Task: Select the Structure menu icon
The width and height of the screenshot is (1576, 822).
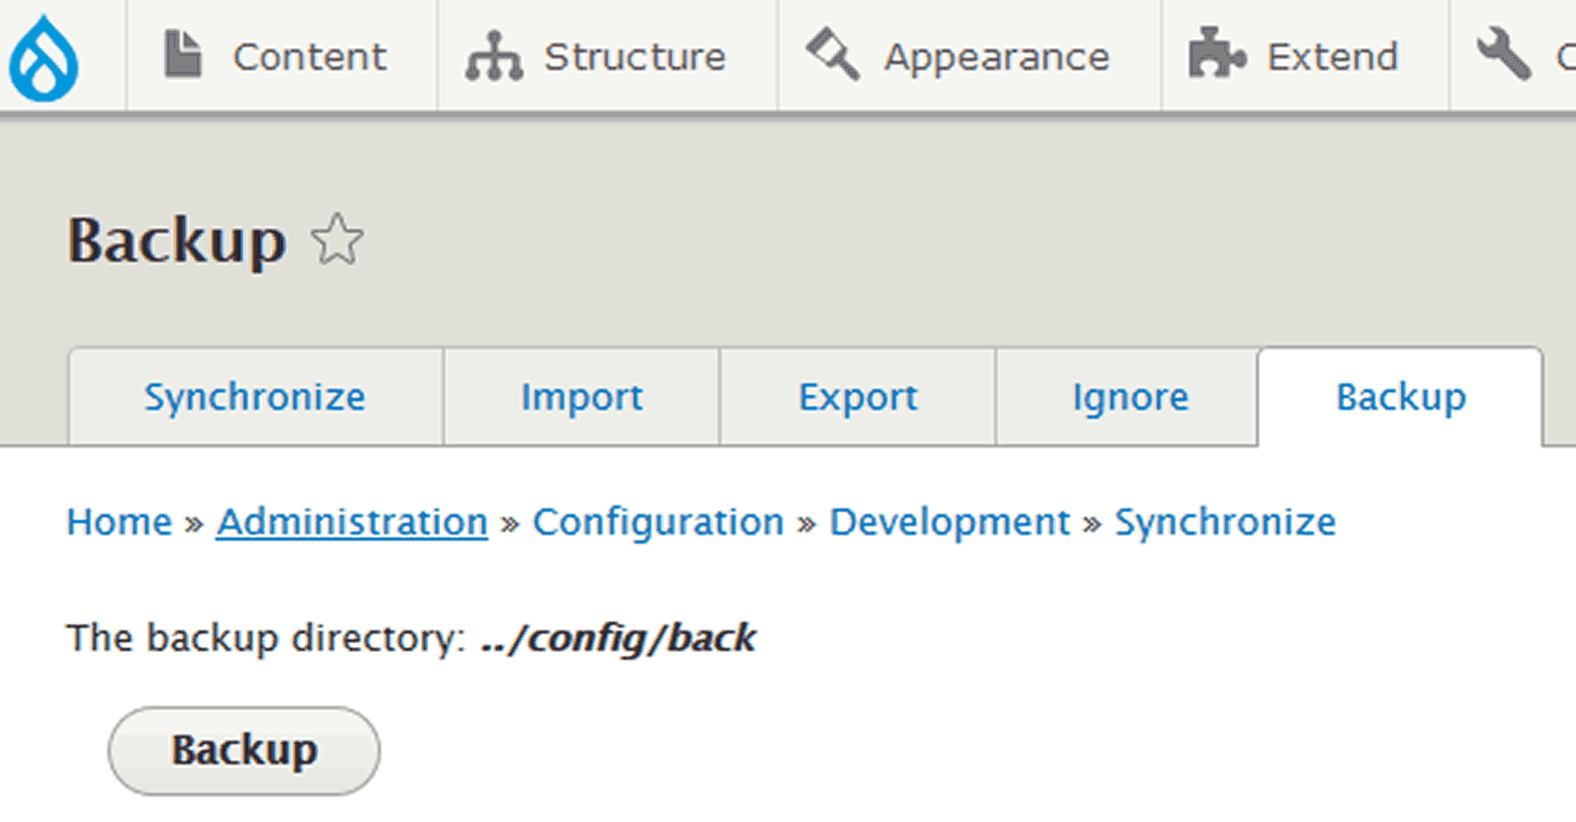Action: [x=492, y=54]
